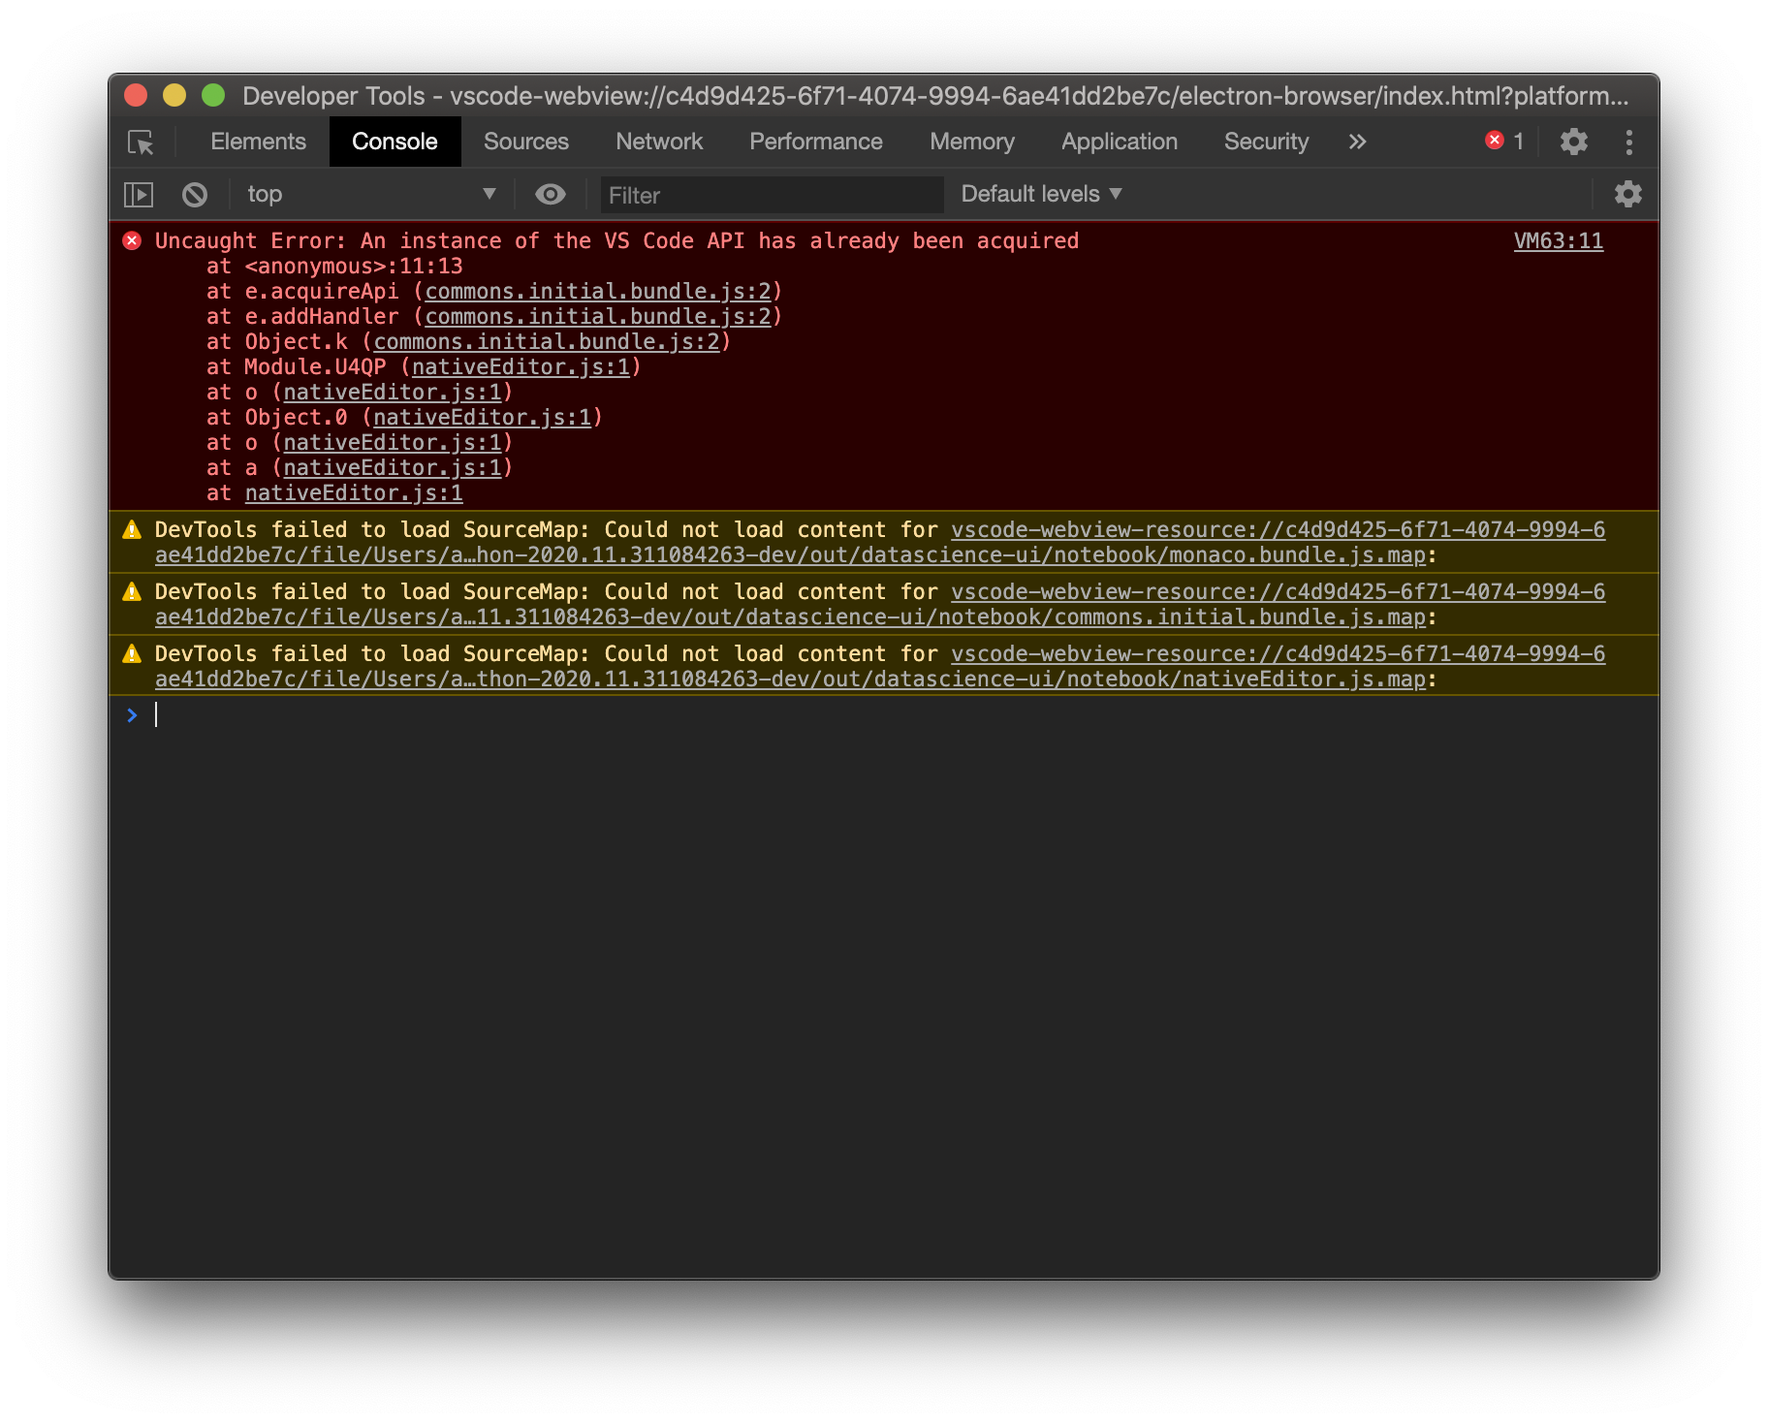Open the customize DevTools three-dot menu
Image resolution: width=1768 pixels, height=1423 pixels.
click(x=1628, y=142)
